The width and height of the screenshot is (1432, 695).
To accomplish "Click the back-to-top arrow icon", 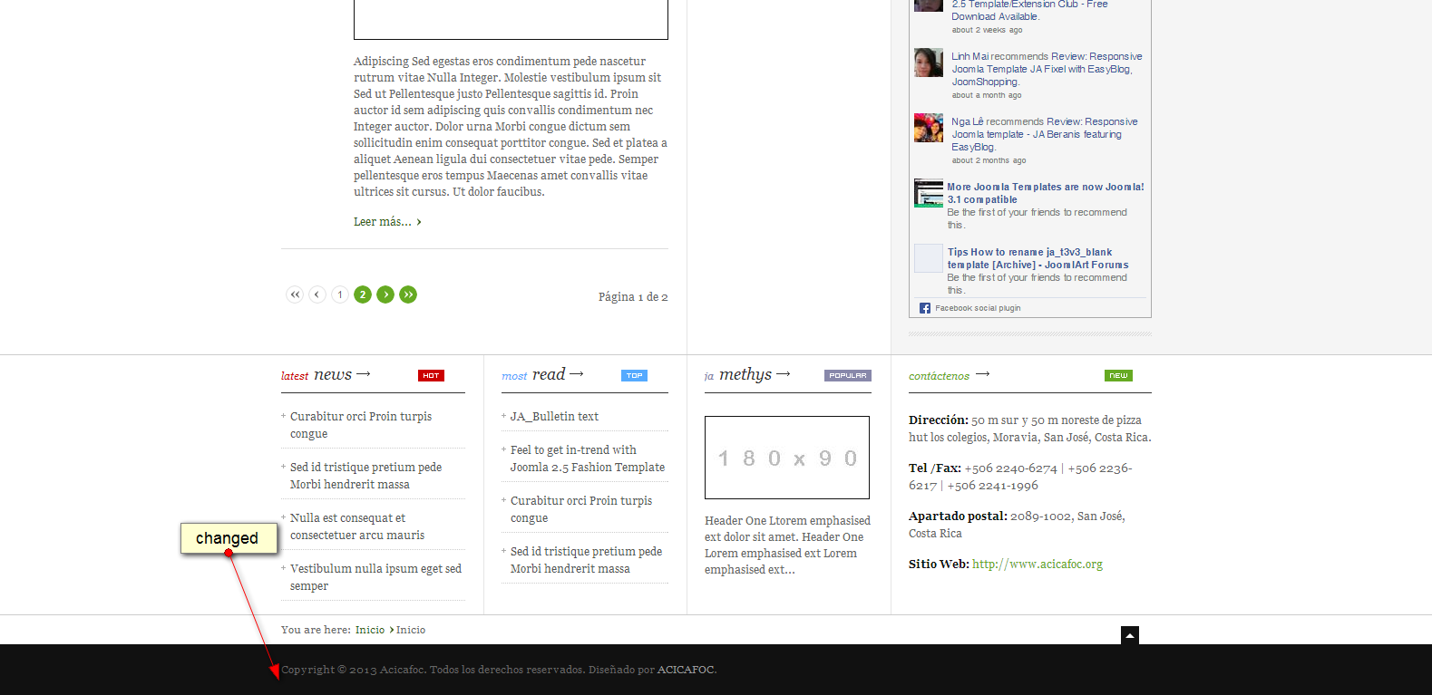I will (1130, 635).
